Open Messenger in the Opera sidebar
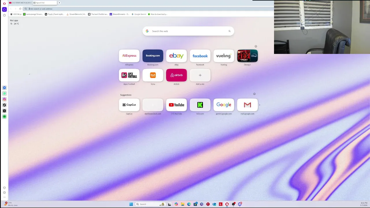This screenshot has height=208, width=370. (x=4, y=88)
